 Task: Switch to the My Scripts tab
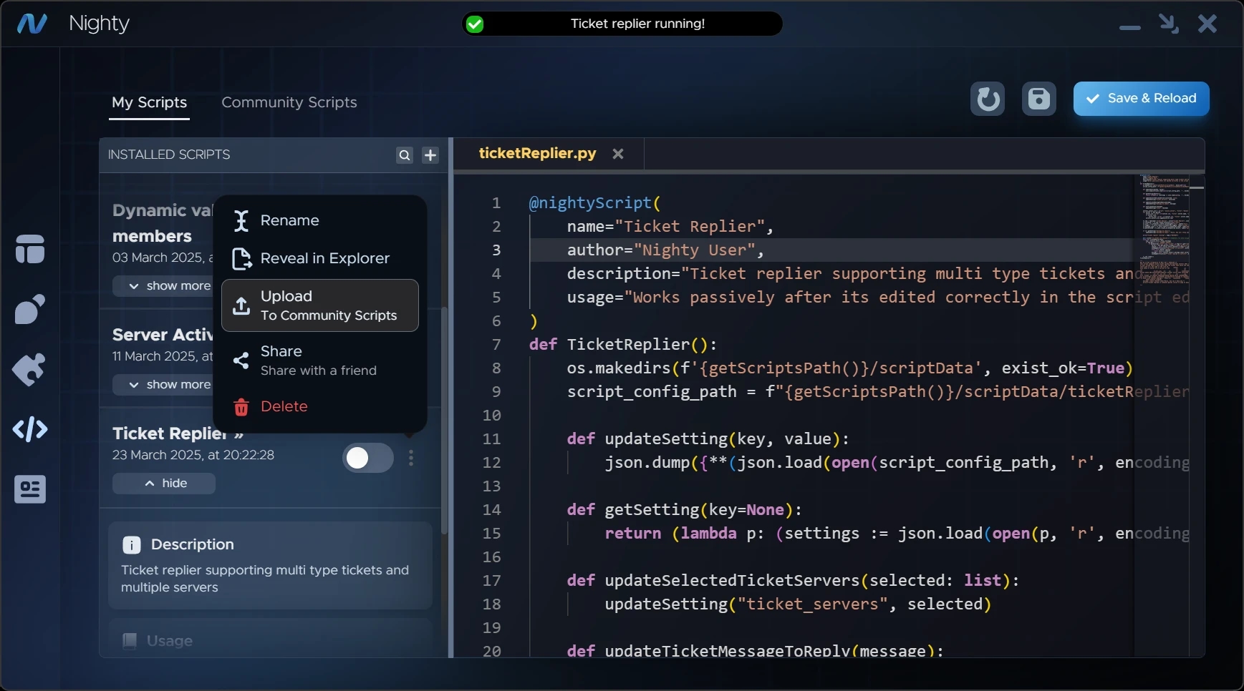150,102
